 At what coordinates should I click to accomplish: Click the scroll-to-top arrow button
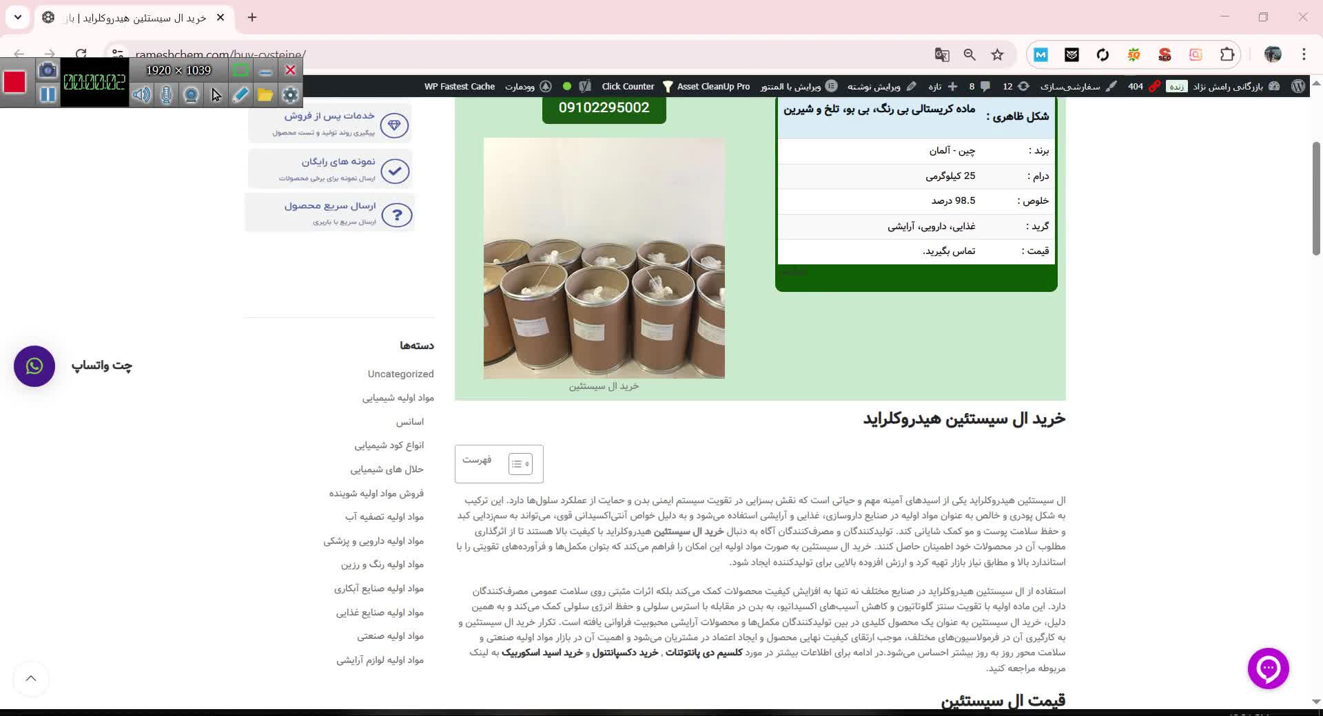pyautogui.click(x=31, y=679)
